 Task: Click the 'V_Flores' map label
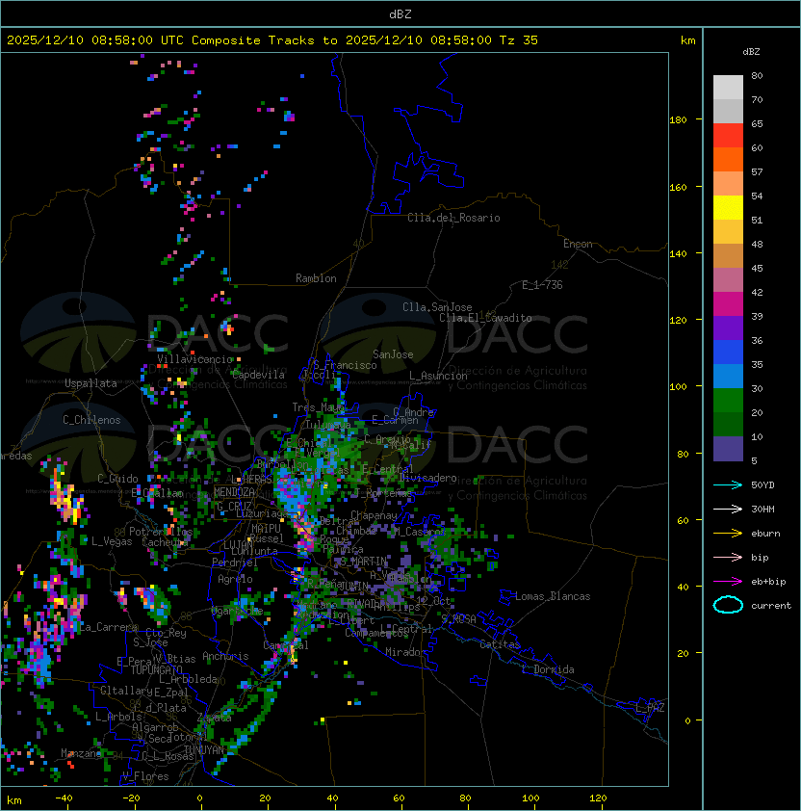145,776
